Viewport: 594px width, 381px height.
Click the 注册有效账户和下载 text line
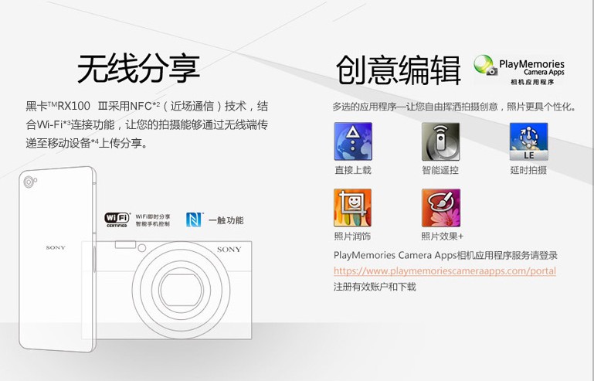[375, 287]
